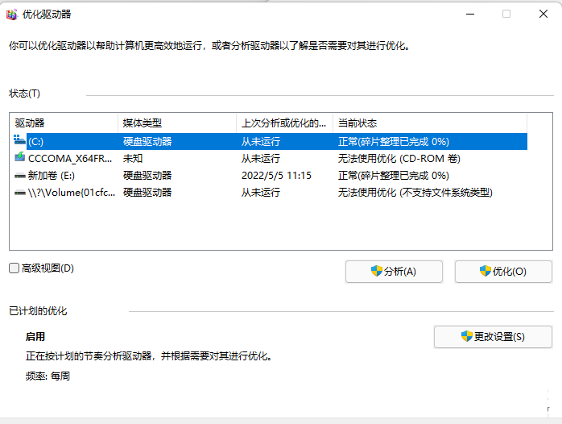Click the Optimize Drives app icon in title bar
Image resolution: width=562 pixels, height=424 pixels.
(x=11, y=15)
